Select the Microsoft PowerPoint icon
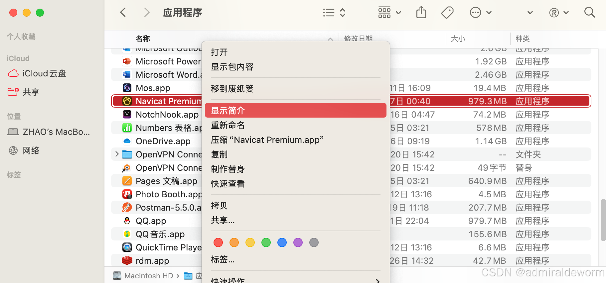This screenshot has width=606, height=283. pyautogui.click(x=127, y=61)
